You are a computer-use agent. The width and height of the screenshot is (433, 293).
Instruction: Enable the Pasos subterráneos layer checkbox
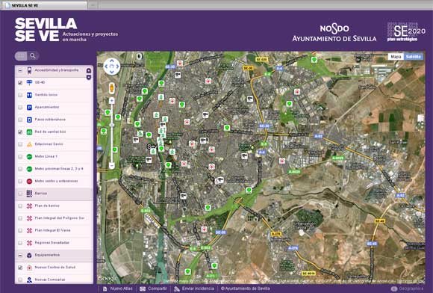tap(20, 120)
